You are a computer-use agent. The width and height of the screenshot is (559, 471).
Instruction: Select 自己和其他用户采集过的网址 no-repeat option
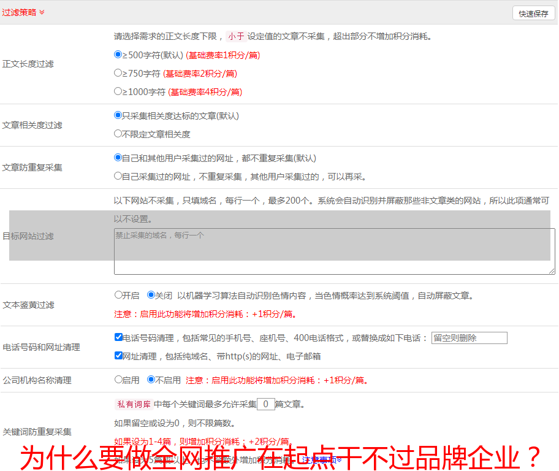pyautogui.click(x=118, y=158)
